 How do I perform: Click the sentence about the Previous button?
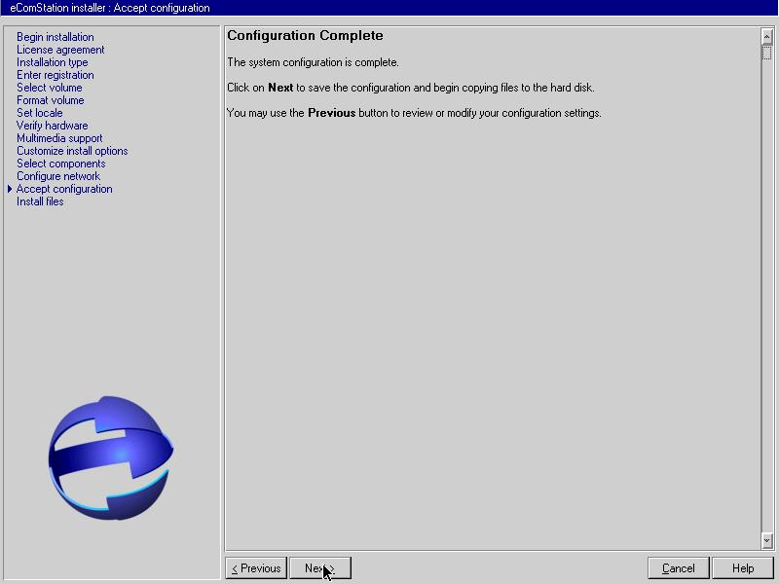(x=415, y=113)
